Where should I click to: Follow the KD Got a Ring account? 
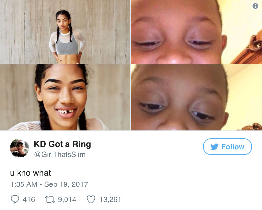click(227, 147)
